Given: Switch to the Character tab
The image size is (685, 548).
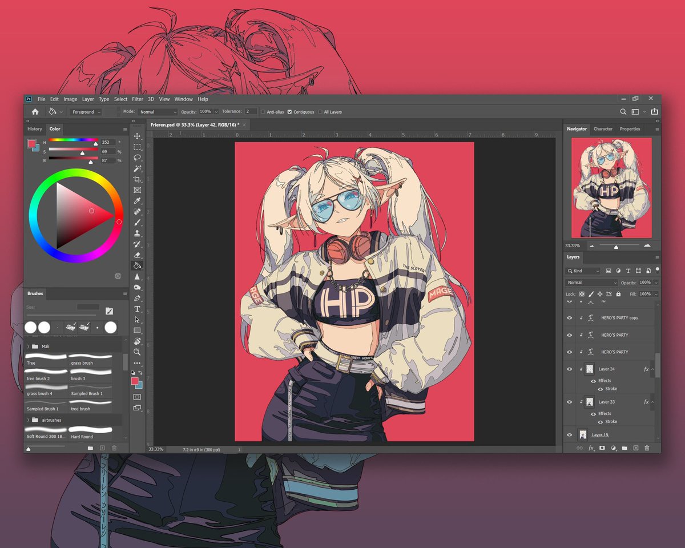Looking at the screenshot, I should click(603, 129).
